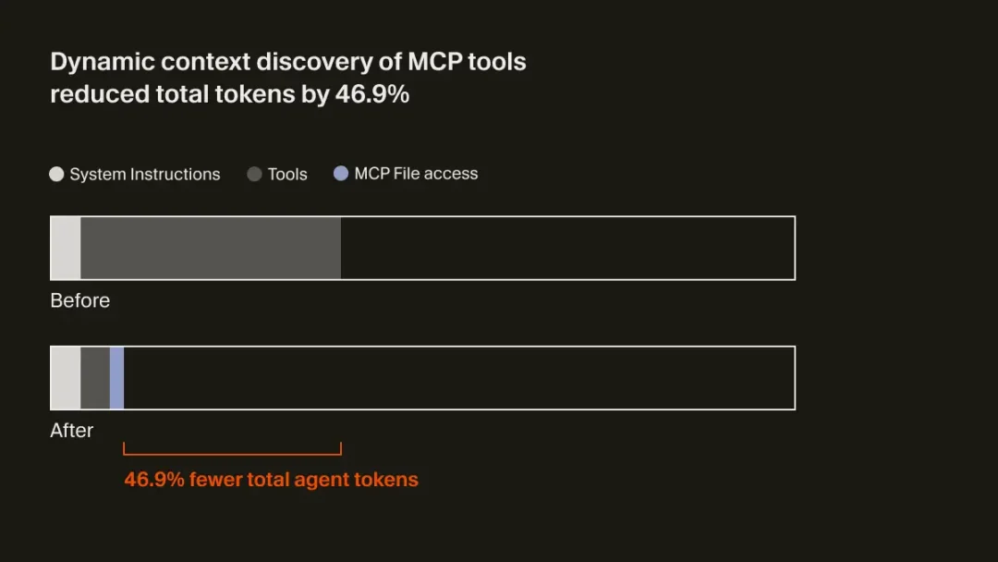The height and width of the screenshot is (562, 998).
Task: Select the System Instructions legend label
Action: click(145, 174)
